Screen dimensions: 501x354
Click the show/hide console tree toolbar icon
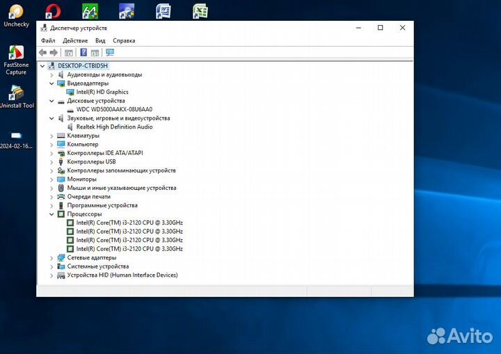69,52
